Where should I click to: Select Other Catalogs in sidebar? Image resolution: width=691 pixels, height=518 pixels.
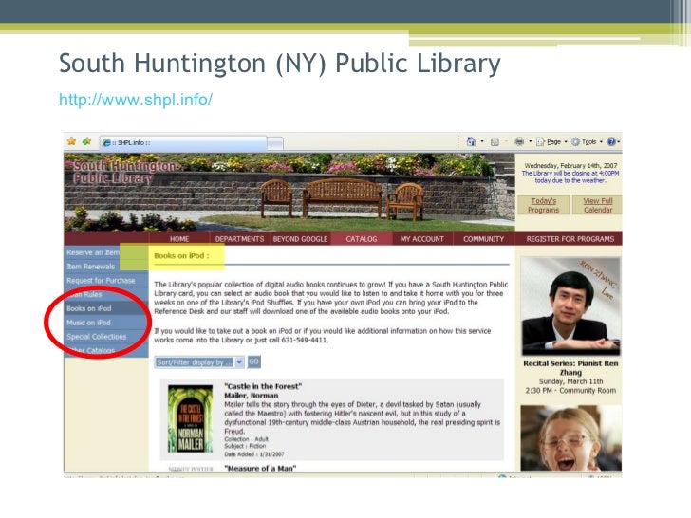[x=106, y=351]
